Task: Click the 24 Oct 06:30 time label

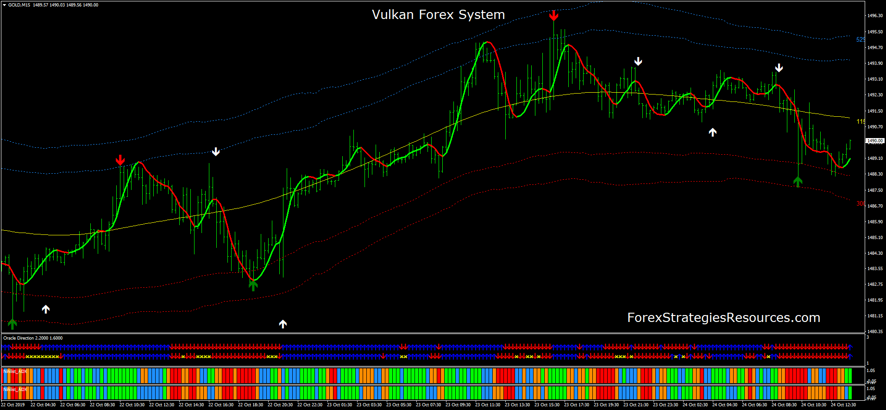Action: [x=754, y=405]
